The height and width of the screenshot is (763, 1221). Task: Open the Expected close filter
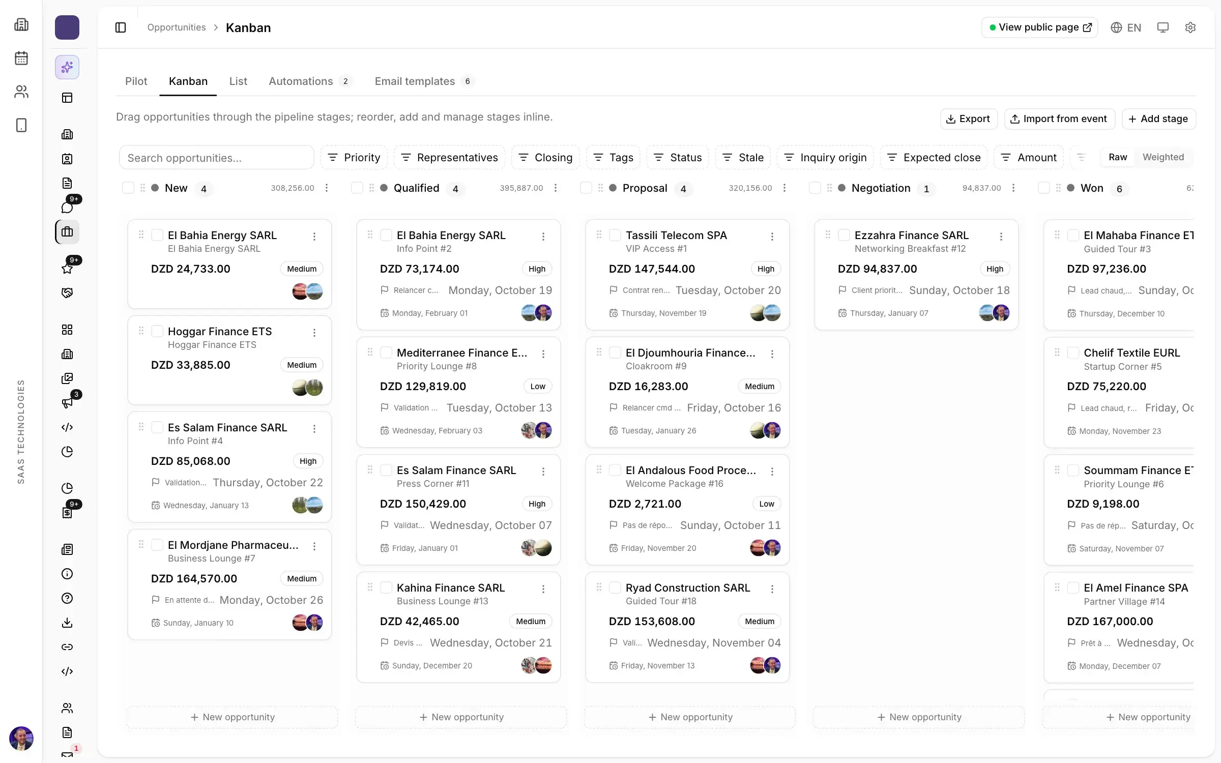[x=934, y=157]
